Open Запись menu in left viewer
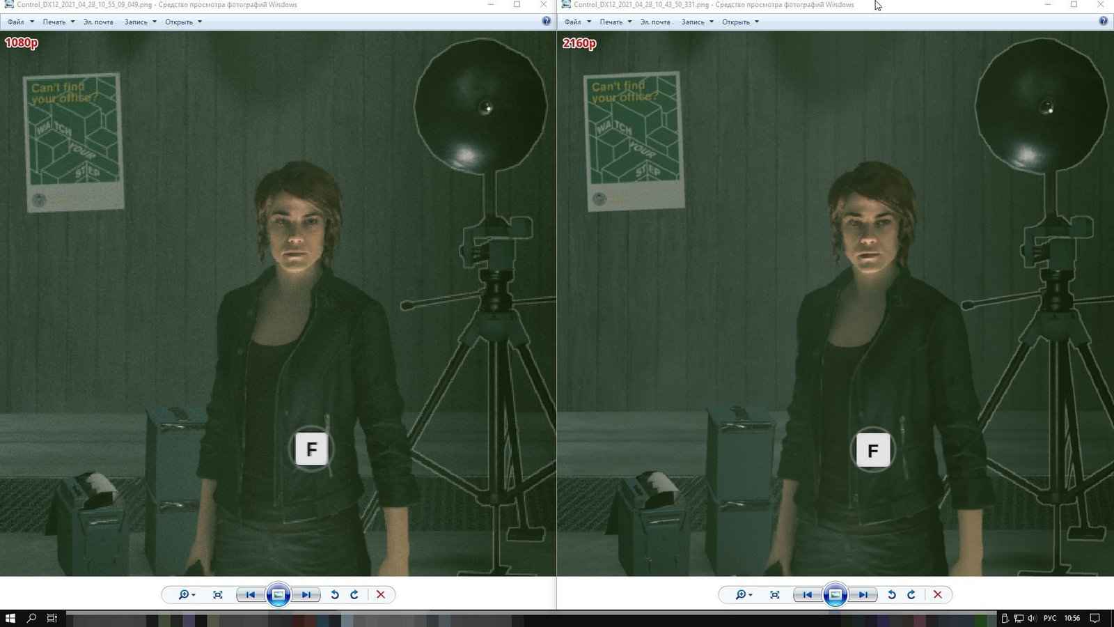 coord(140,22)
